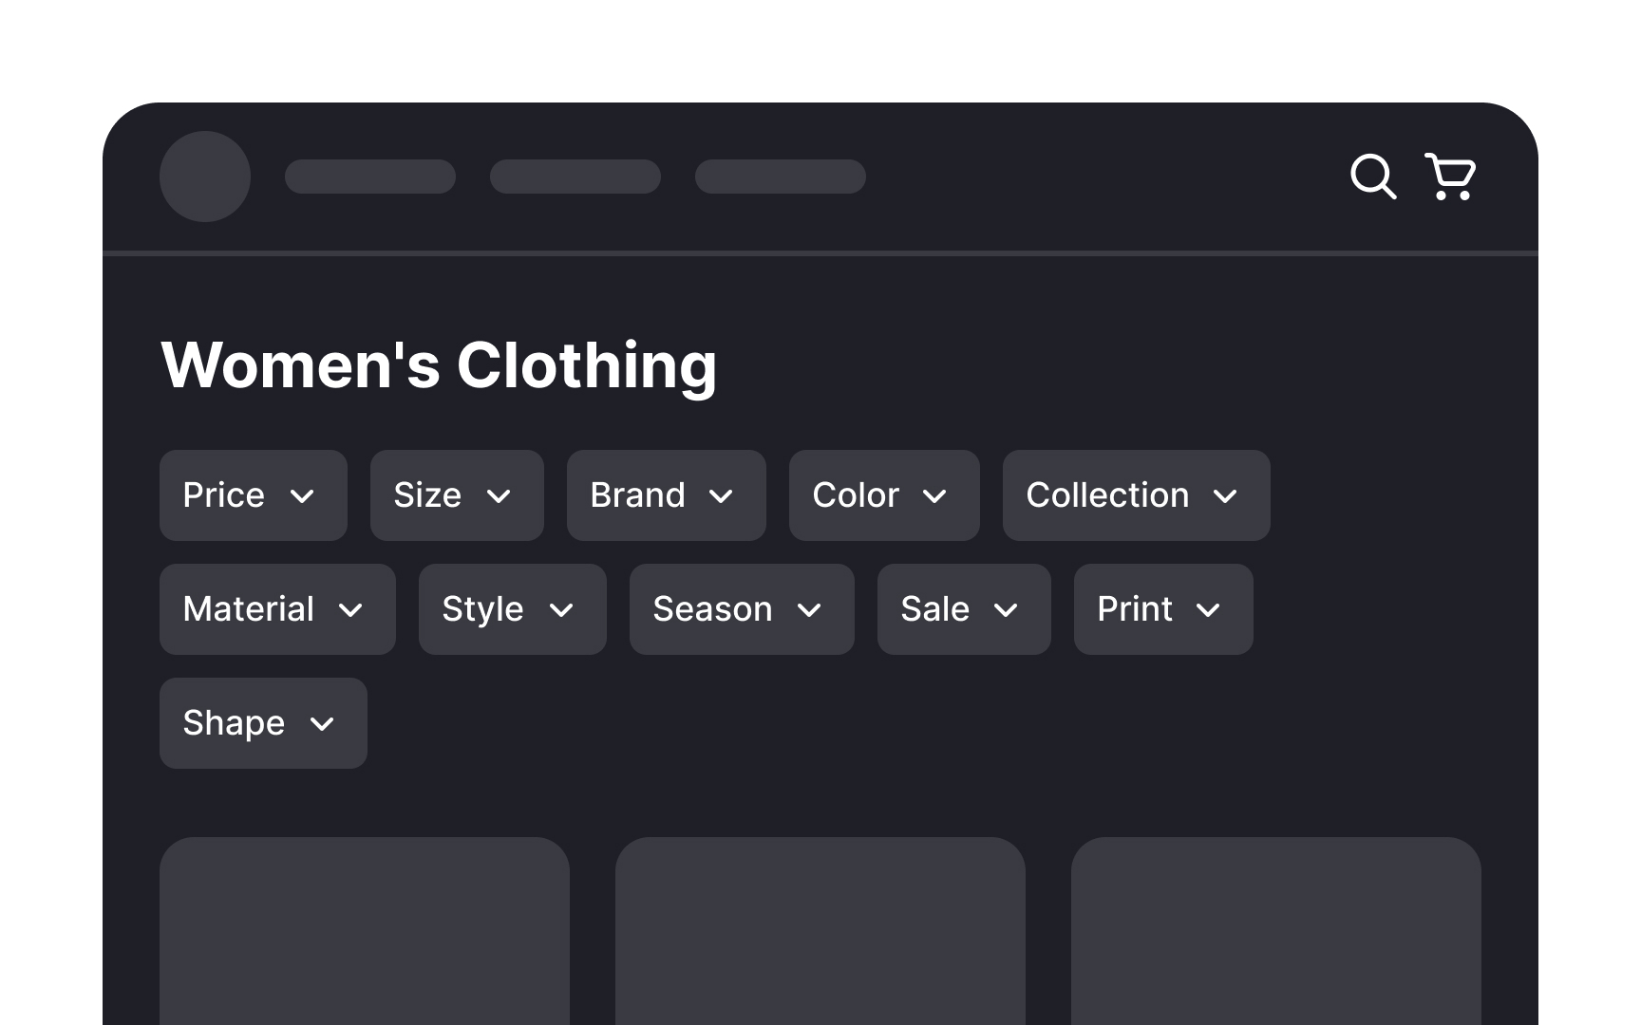This screenshot has height=1025, width=1641.
Task: Expand the Price filter dropdown
Action: tap(254, 495)
